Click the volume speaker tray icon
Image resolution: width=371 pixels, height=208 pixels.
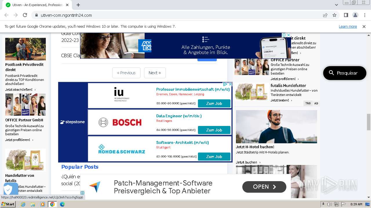click(330, 204)
